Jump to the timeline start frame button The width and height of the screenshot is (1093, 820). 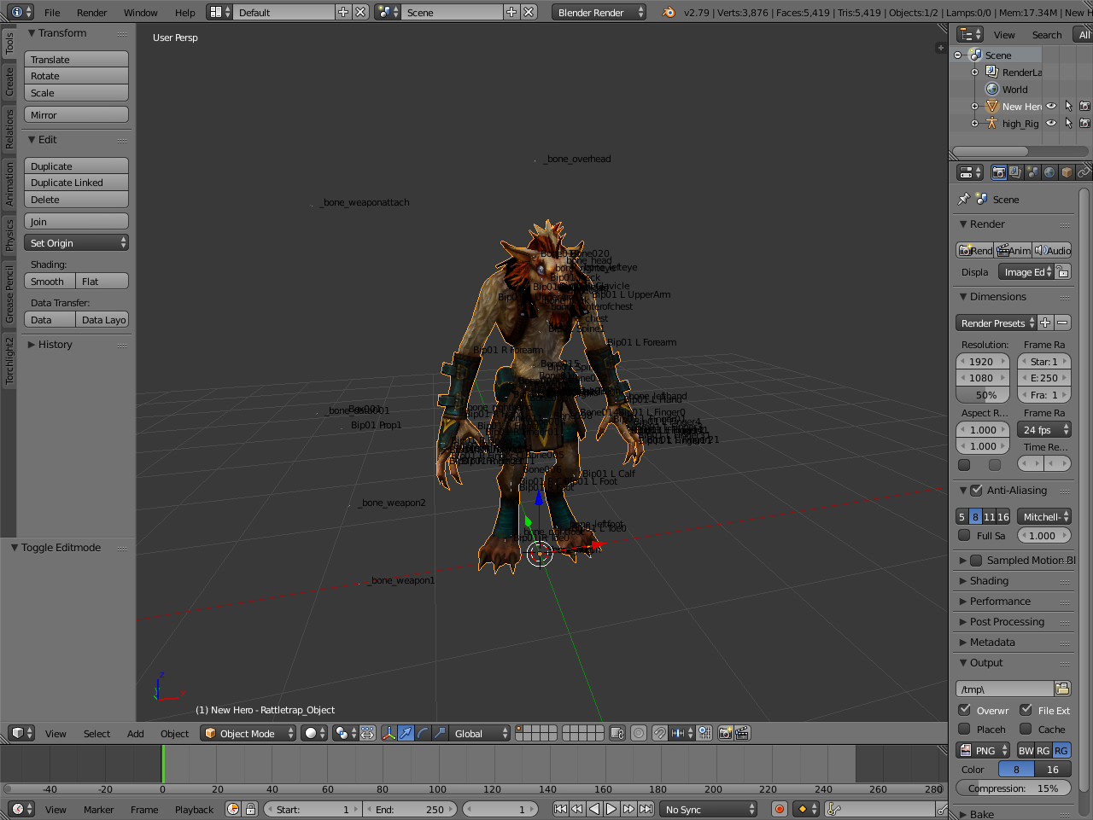point(560,809)
